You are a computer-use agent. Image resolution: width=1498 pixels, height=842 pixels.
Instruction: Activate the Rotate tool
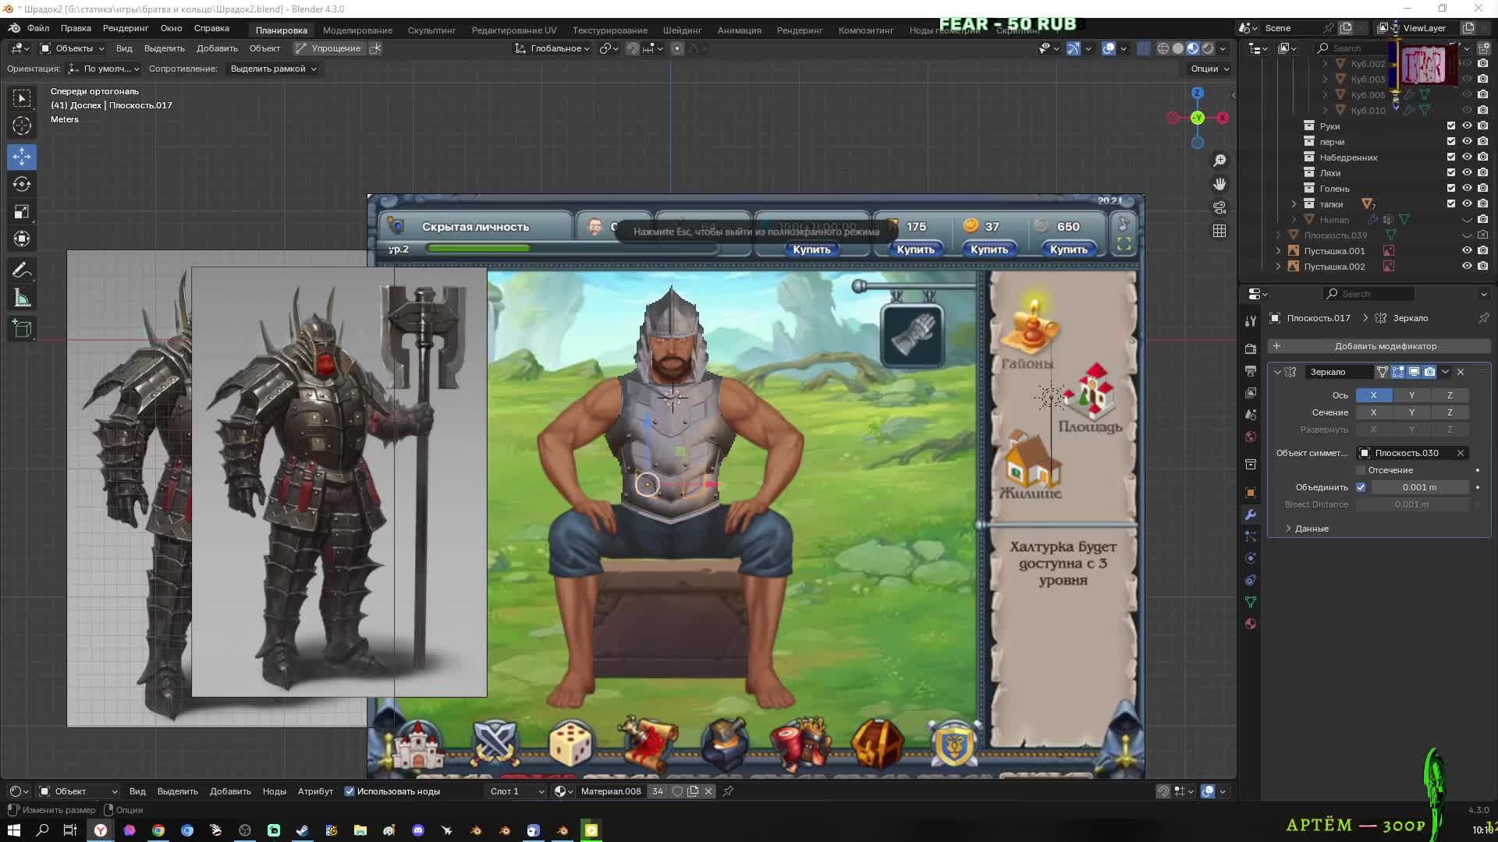[x=22, y=184]
